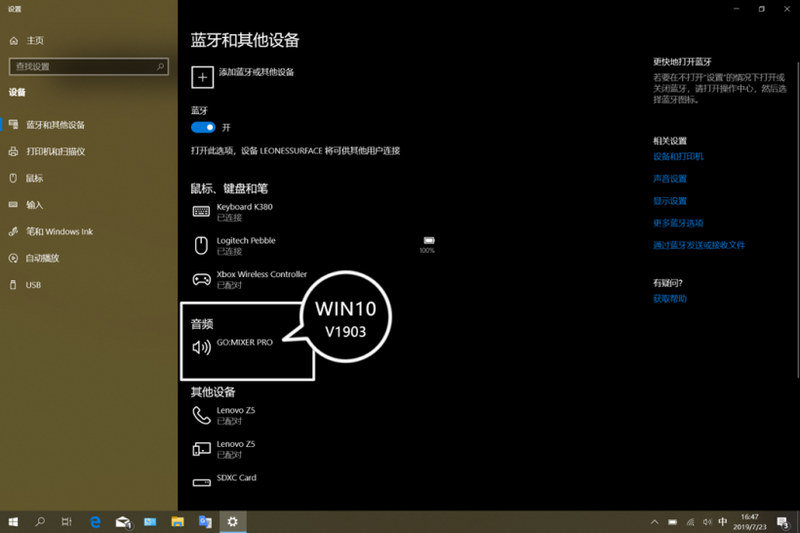Click the keyboard icon beside Keyboard K380
Screen dimensions: 800x533
201,212
